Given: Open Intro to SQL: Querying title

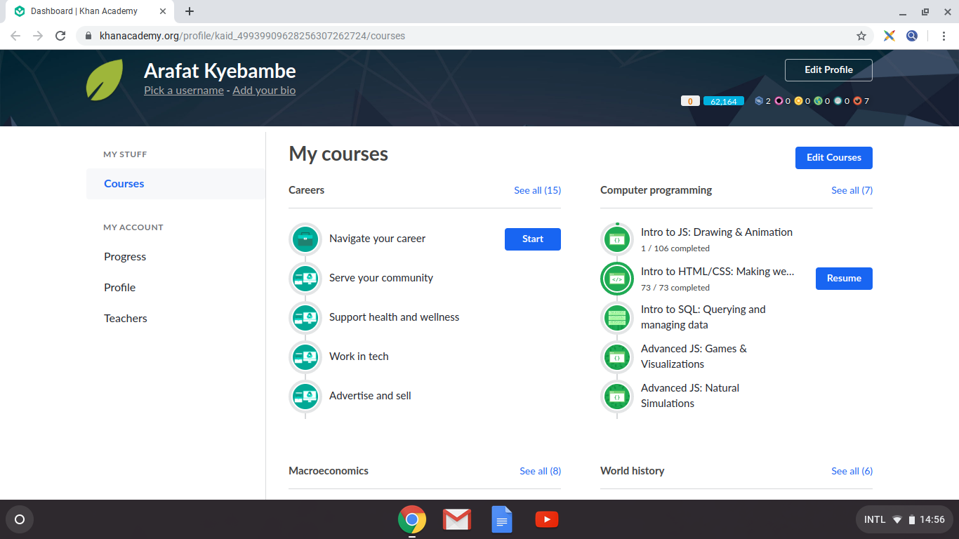Looking at the screenshot, I should click(703, 317).
